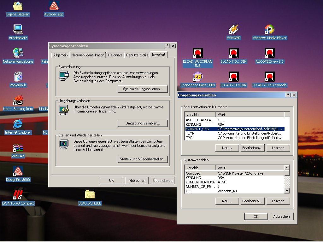
Task: Confirm Umgebungsvariablen dialog with OK
Action: click(x=256, y=216)
